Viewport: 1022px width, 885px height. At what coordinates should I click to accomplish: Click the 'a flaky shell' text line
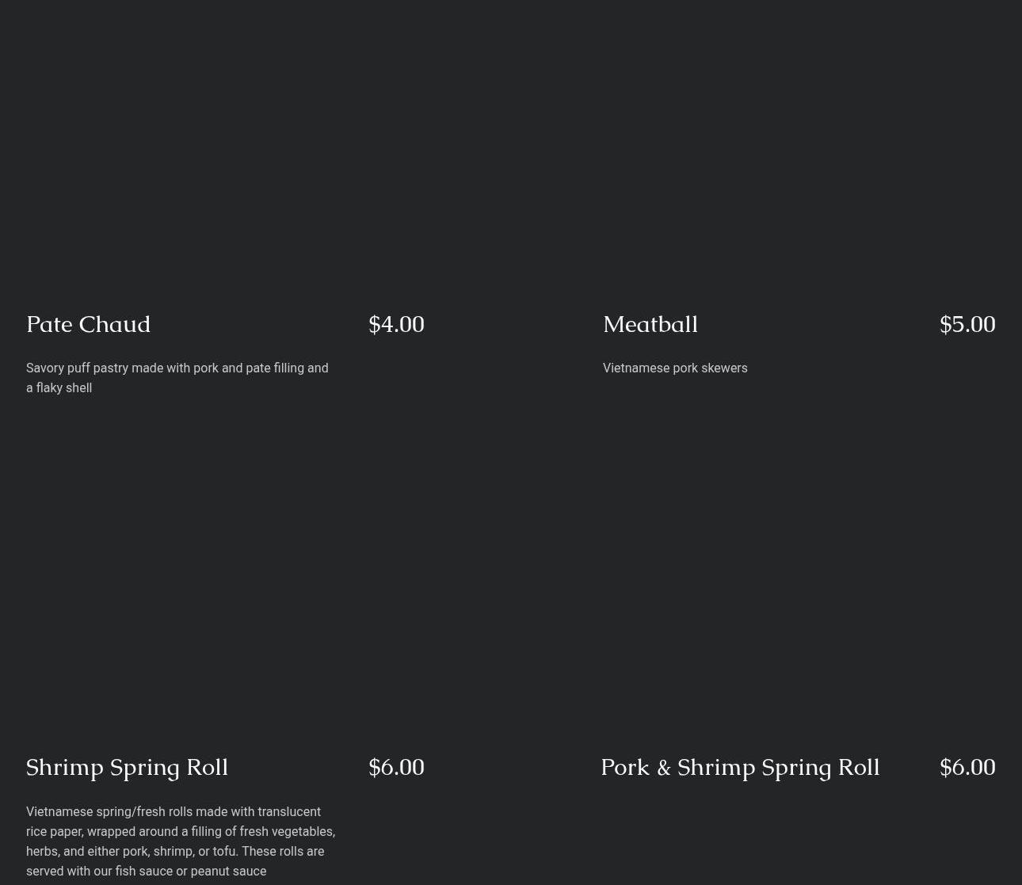(59, 387)
